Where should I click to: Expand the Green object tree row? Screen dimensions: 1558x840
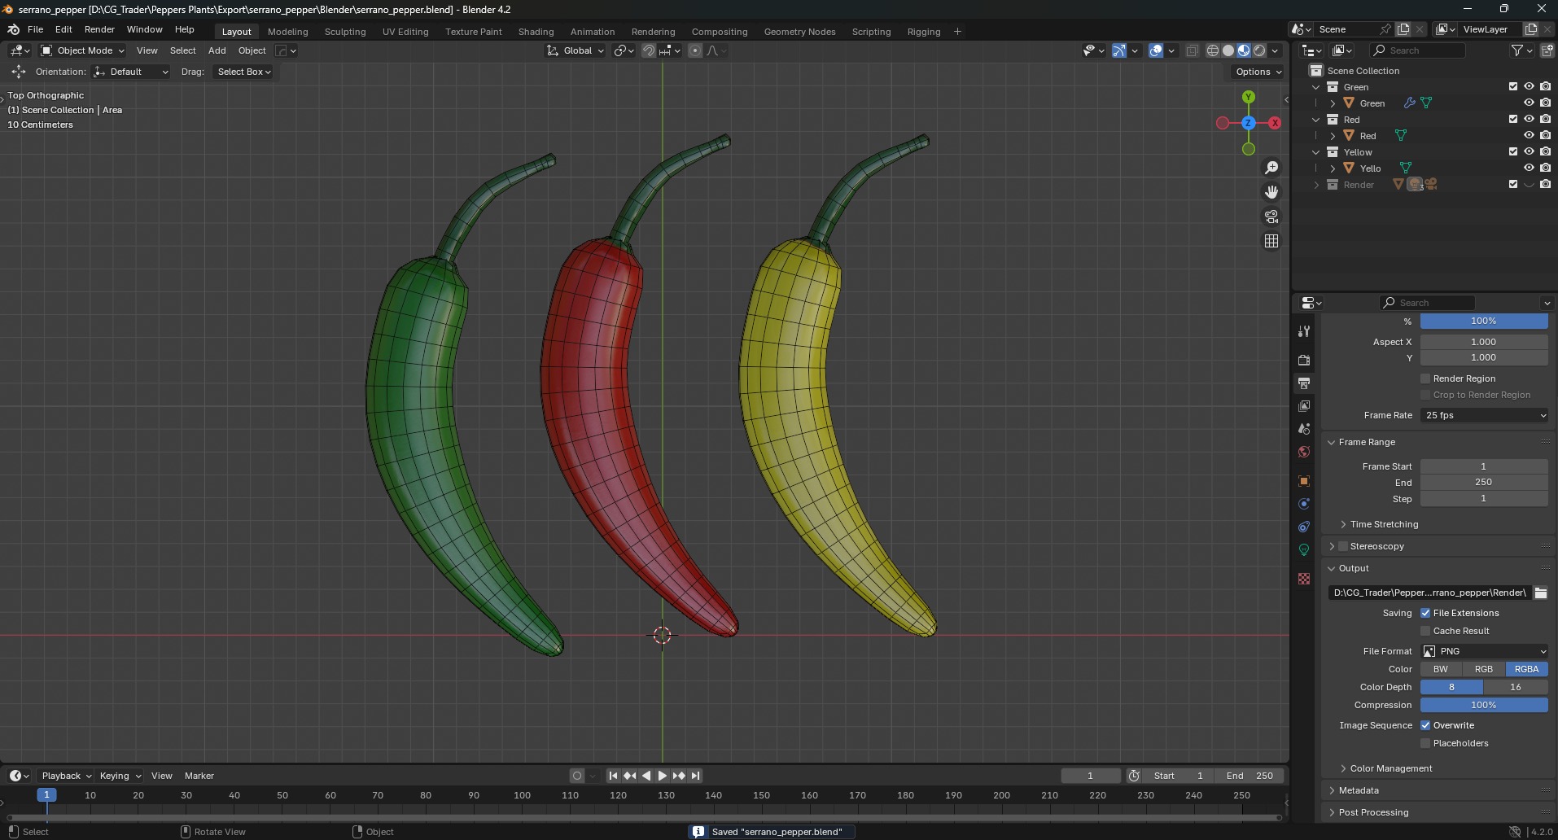click(1333, 103)
